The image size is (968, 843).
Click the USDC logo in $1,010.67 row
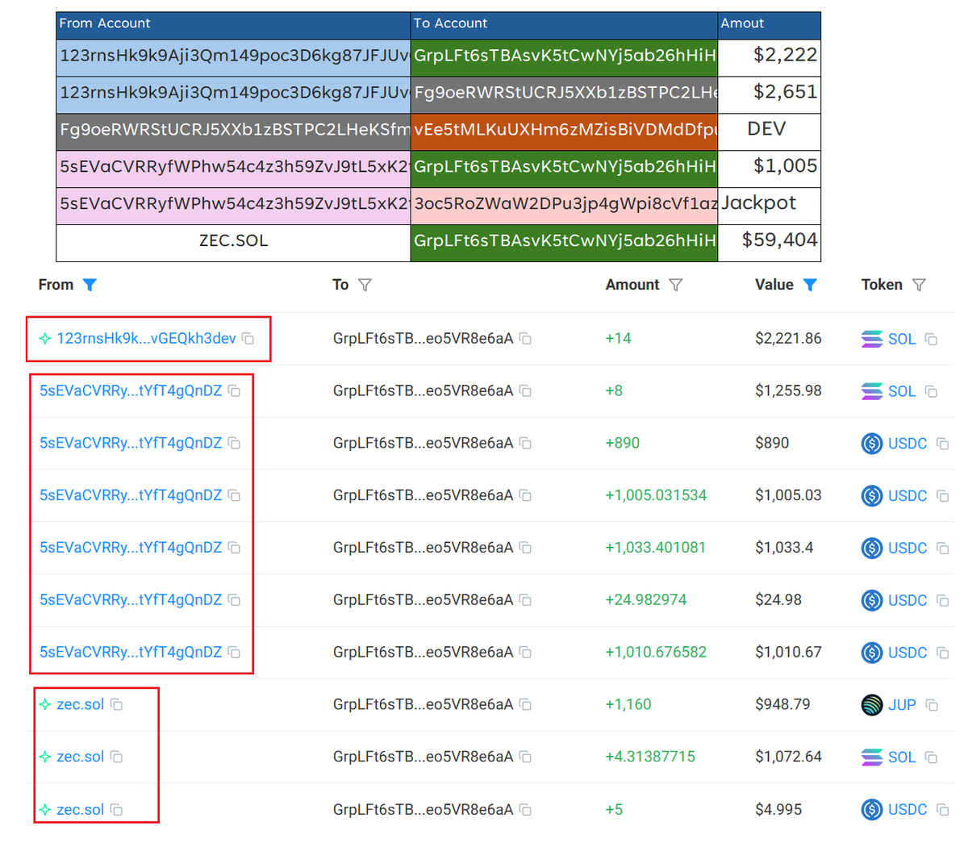(x=872, y=653)
